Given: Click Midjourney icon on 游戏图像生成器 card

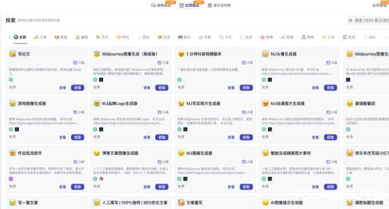Looking at the screenshot, I should 17,129.
